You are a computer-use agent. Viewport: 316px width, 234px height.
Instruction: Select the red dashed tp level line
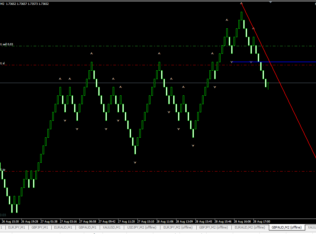pos(158,171)
